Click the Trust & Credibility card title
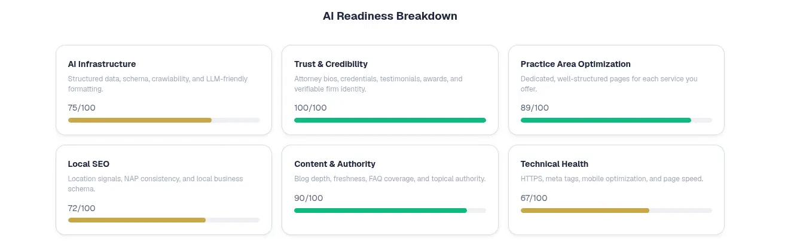 331,64
